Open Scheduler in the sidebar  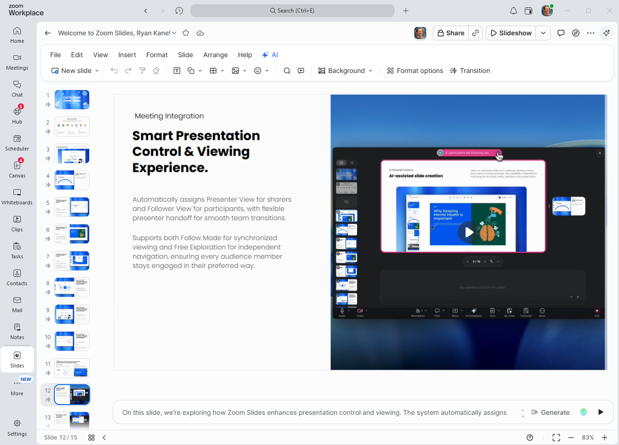(x=17, y=143)
